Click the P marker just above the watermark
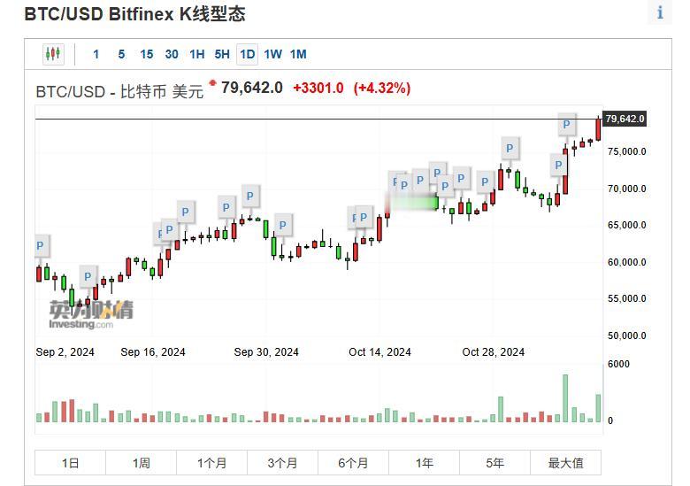This screenshot has width=690, height=486. [88, 276]
